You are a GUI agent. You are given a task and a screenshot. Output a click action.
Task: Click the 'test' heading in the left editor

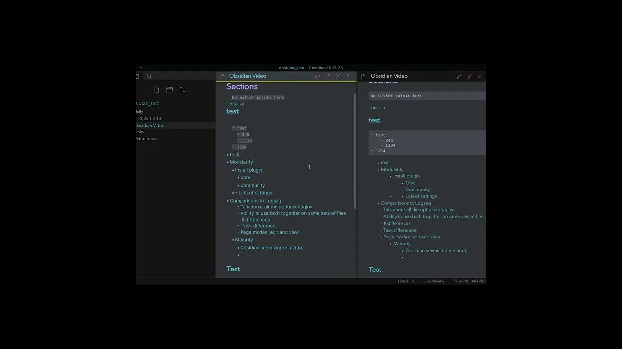[x=233, y=111]
